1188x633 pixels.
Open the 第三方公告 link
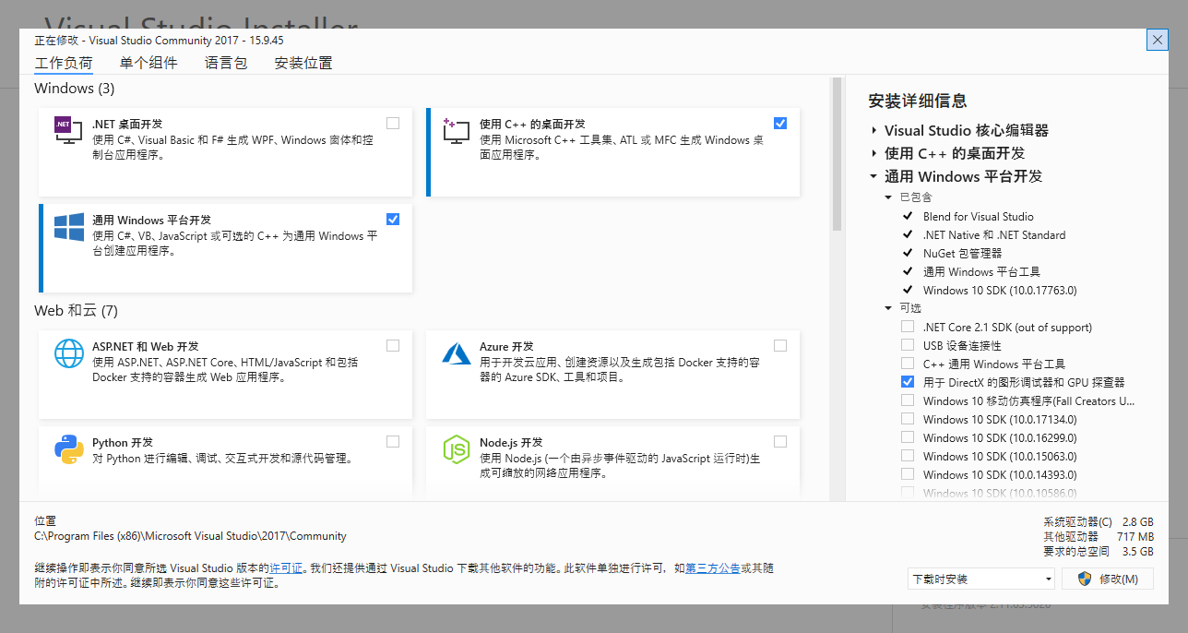point(713,568)
